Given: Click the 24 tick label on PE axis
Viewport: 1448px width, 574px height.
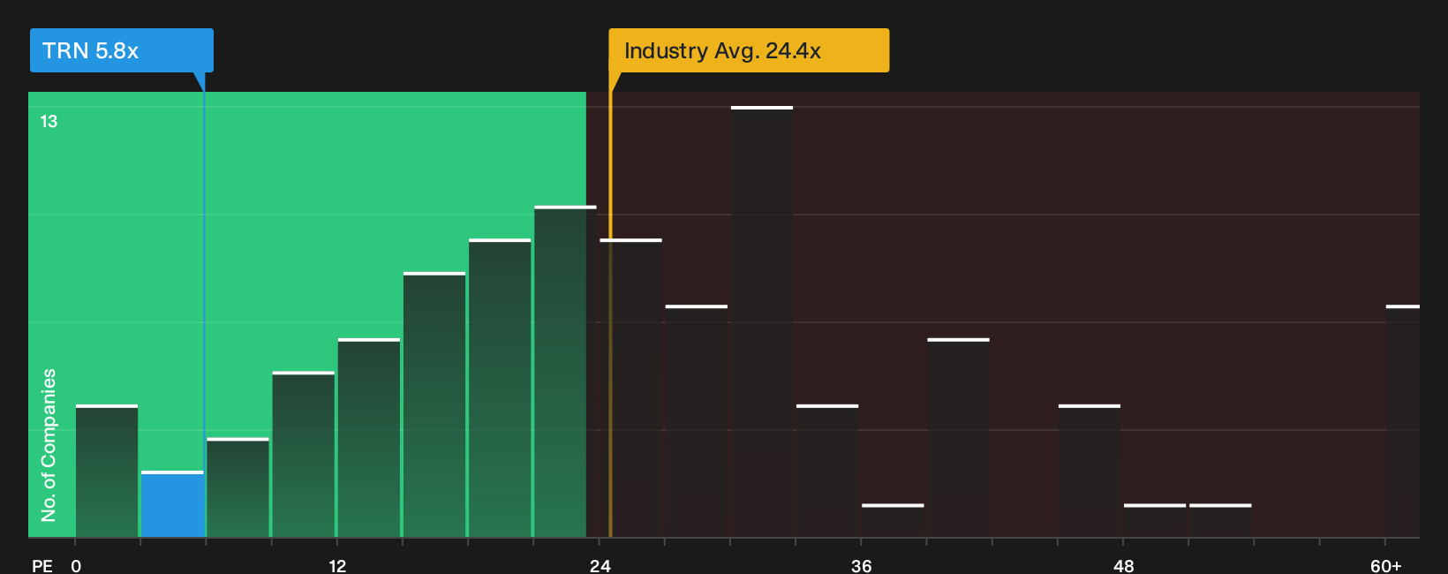Looking at the screenshot, I should (600, 566).
